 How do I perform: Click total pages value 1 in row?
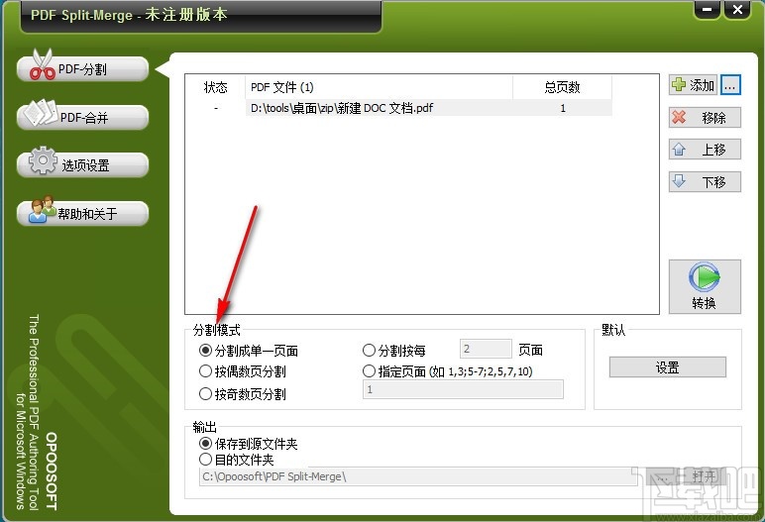pyautogui.click(x=563, y=108)
